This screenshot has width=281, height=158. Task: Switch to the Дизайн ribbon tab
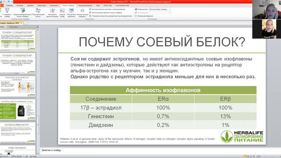30,6
